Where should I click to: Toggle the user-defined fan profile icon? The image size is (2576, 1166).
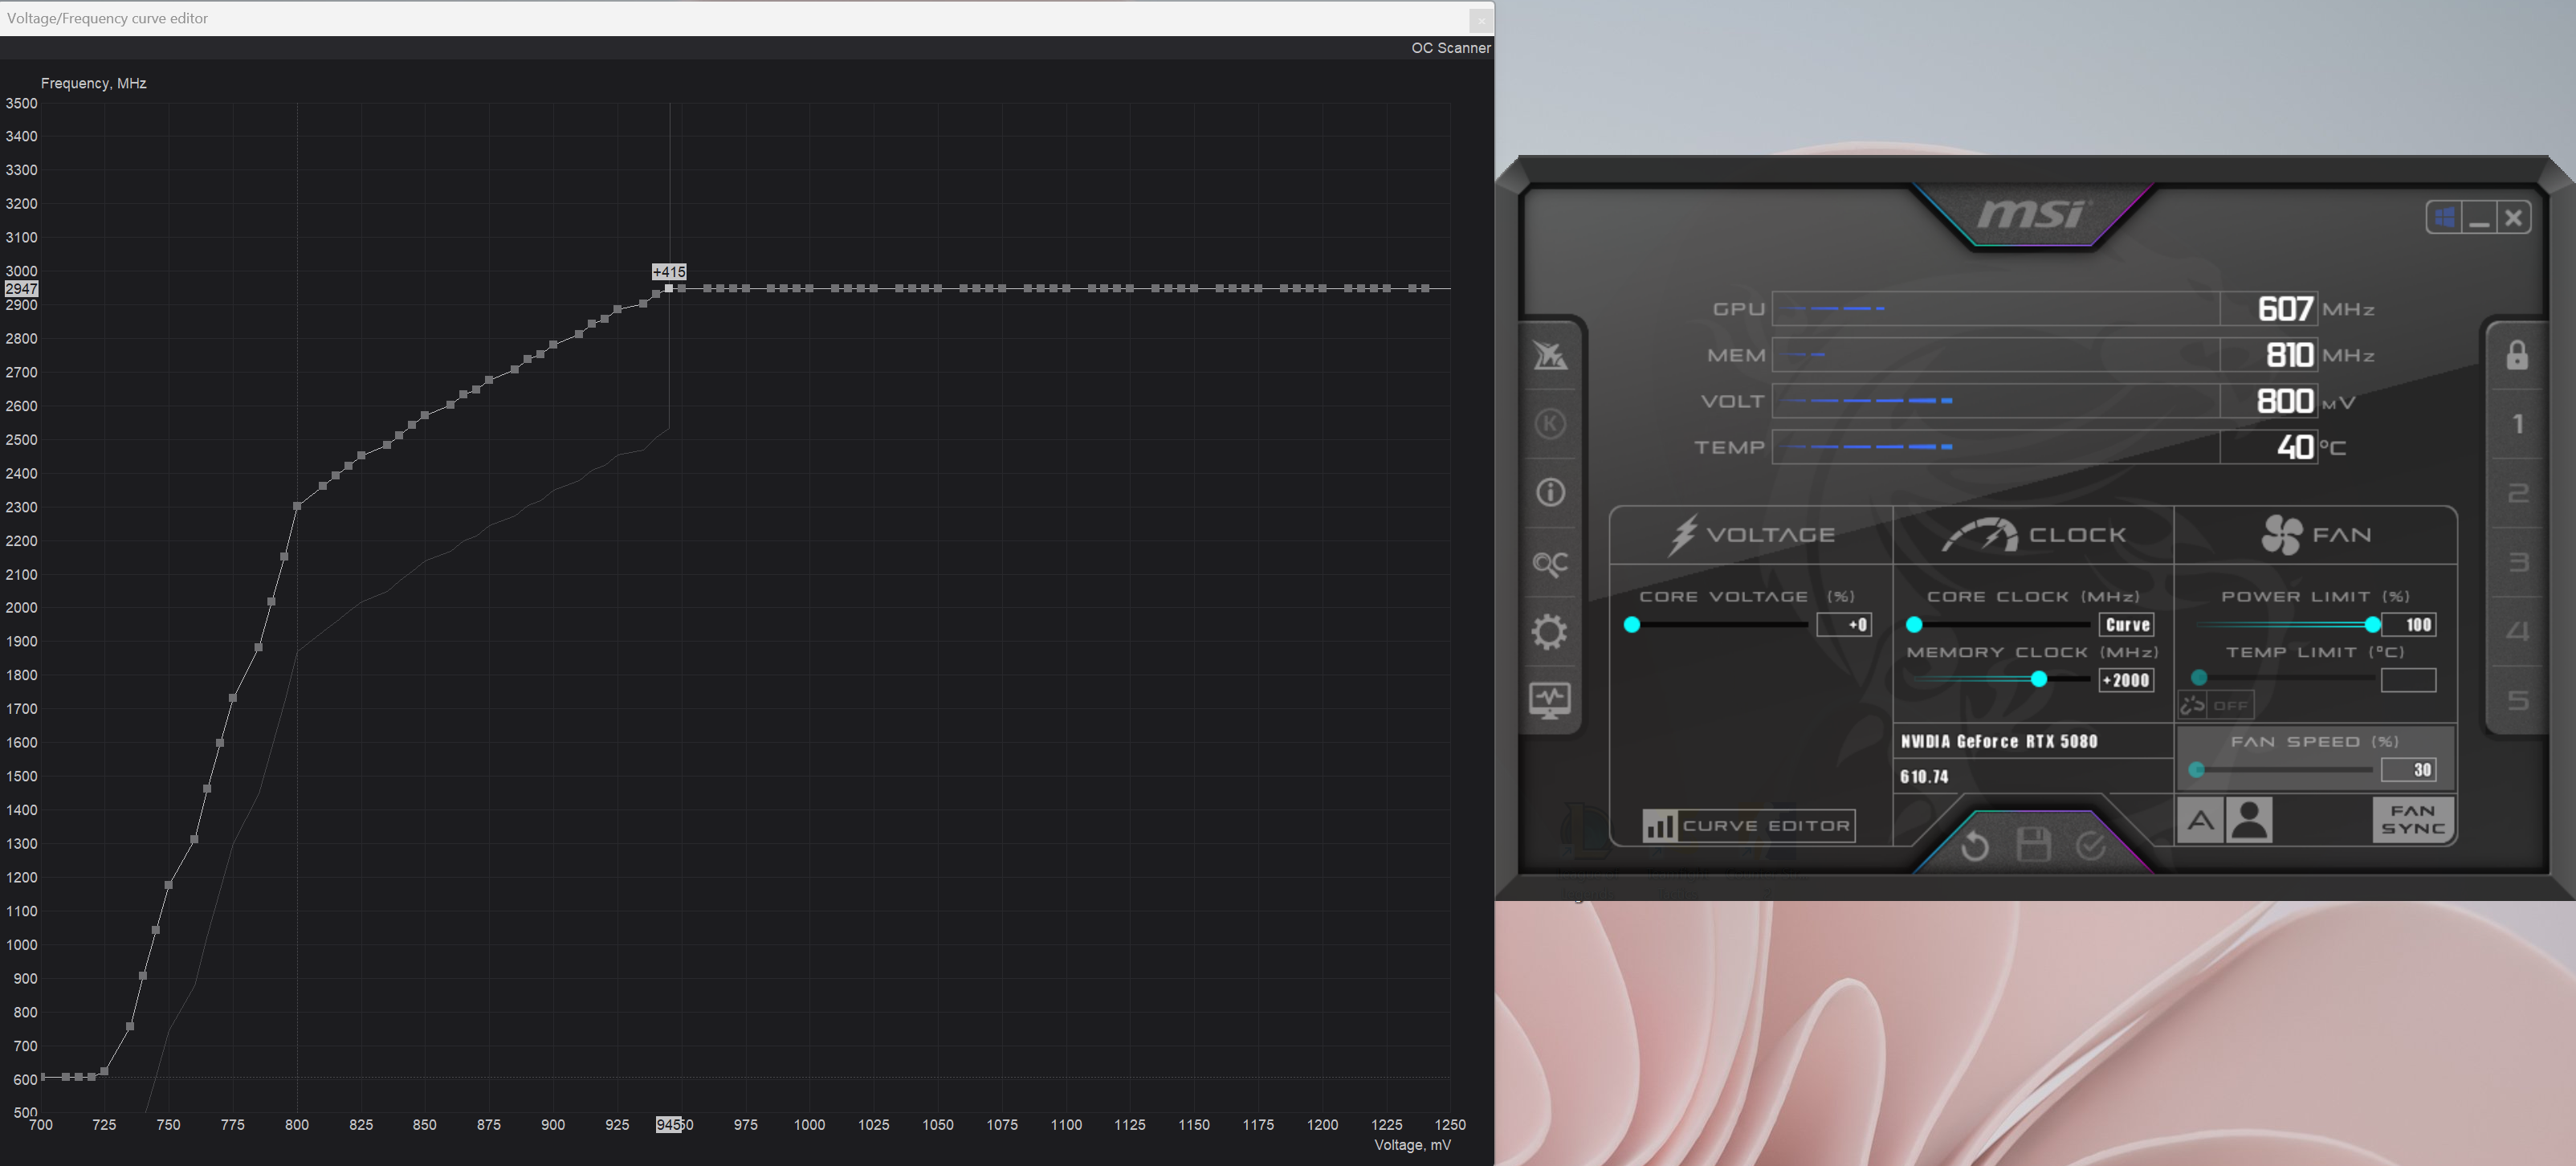(2249, 821)
